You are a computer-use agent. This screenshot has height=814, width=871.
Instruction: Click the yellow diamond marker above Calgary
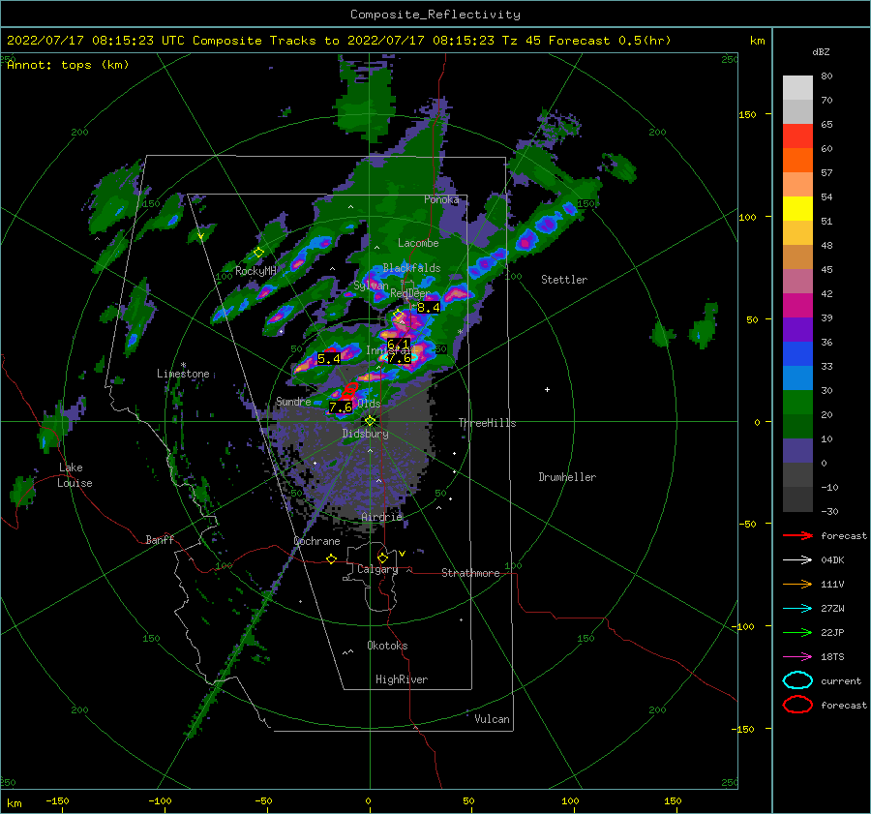pyautogui.click(x=382, y=558)
